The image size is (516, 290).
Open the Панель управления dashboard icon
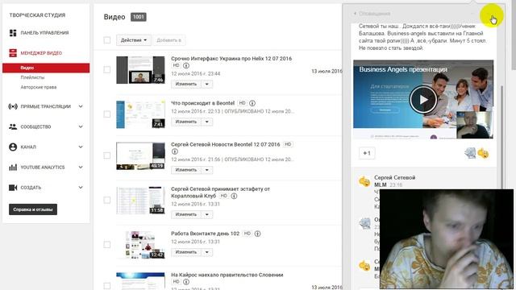[x=13, y=33]
